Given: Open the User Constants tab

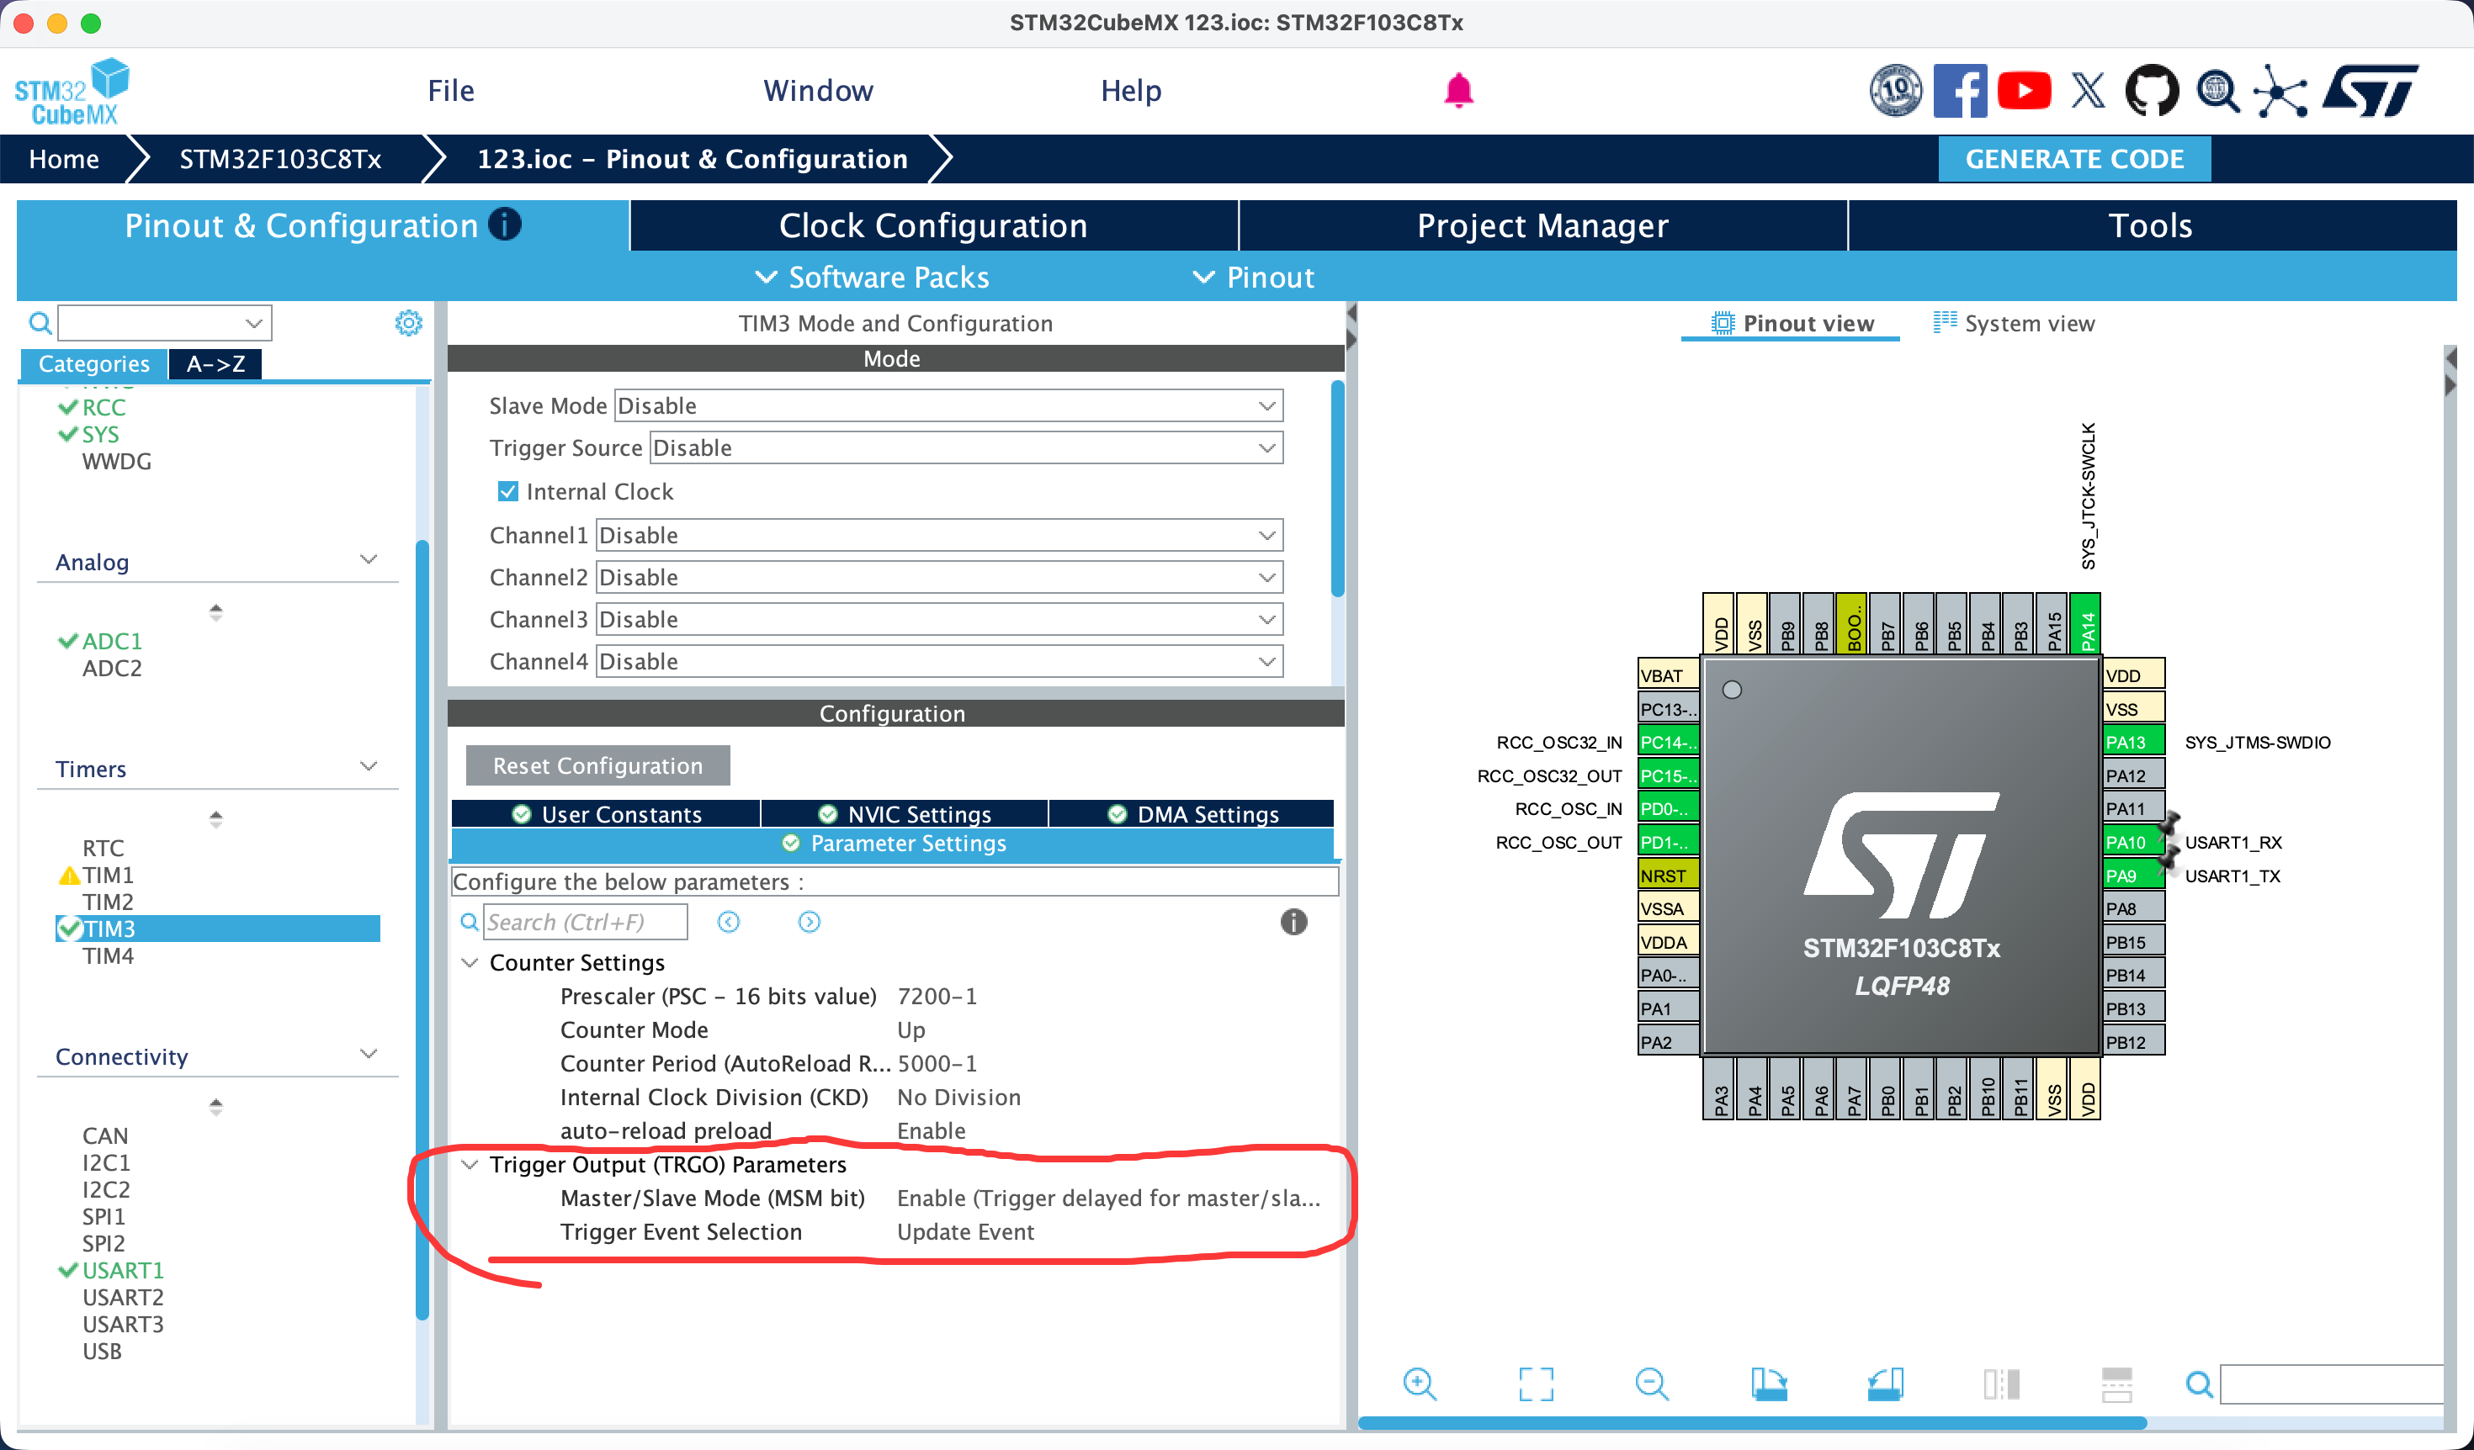Looking at the screenshot, I should point(606,814).
